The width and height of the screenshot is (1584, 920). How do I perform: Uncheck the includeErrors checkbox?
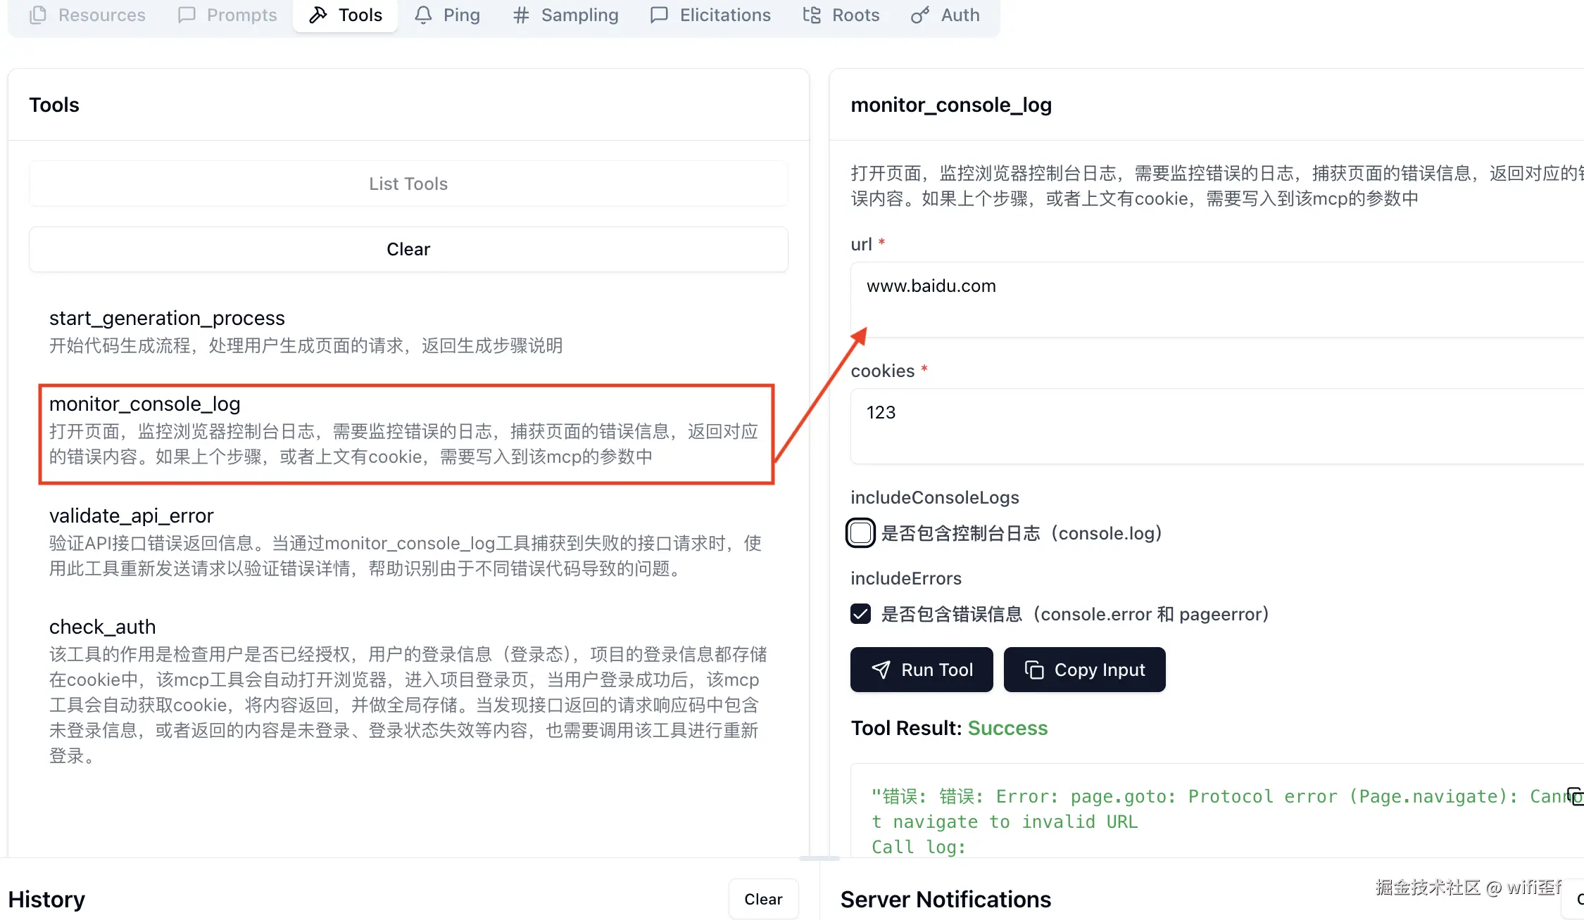point(860,614)
